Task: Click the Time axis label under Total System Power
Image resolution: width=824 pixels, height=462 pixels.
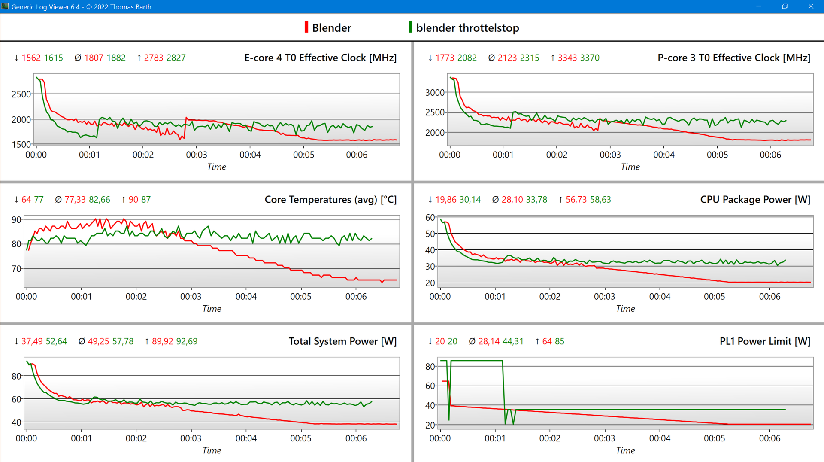Action: click(x=212, y=450)
